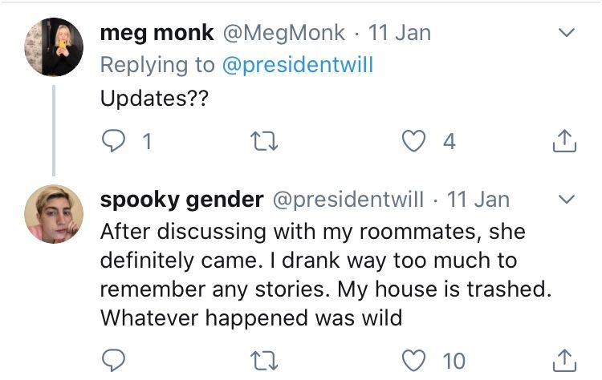This screenshot has height=380, width=602.
Task: Reply to spooky gender's tweet
Action: 113,361
